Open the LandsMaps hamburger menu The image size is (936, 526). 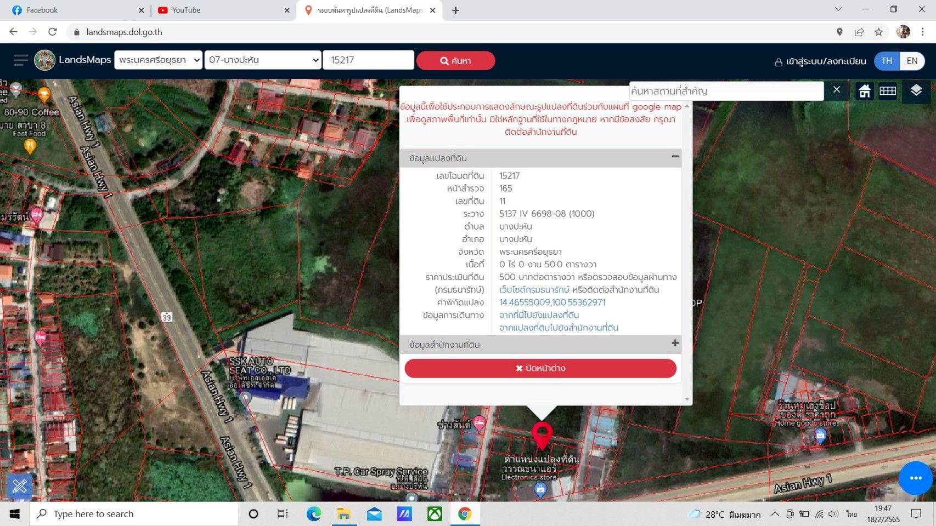click(20, 60)
